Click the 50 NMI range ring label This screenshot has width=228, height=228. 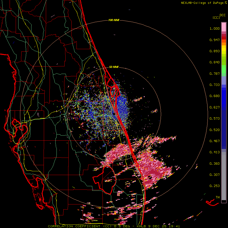pos(114,67)
